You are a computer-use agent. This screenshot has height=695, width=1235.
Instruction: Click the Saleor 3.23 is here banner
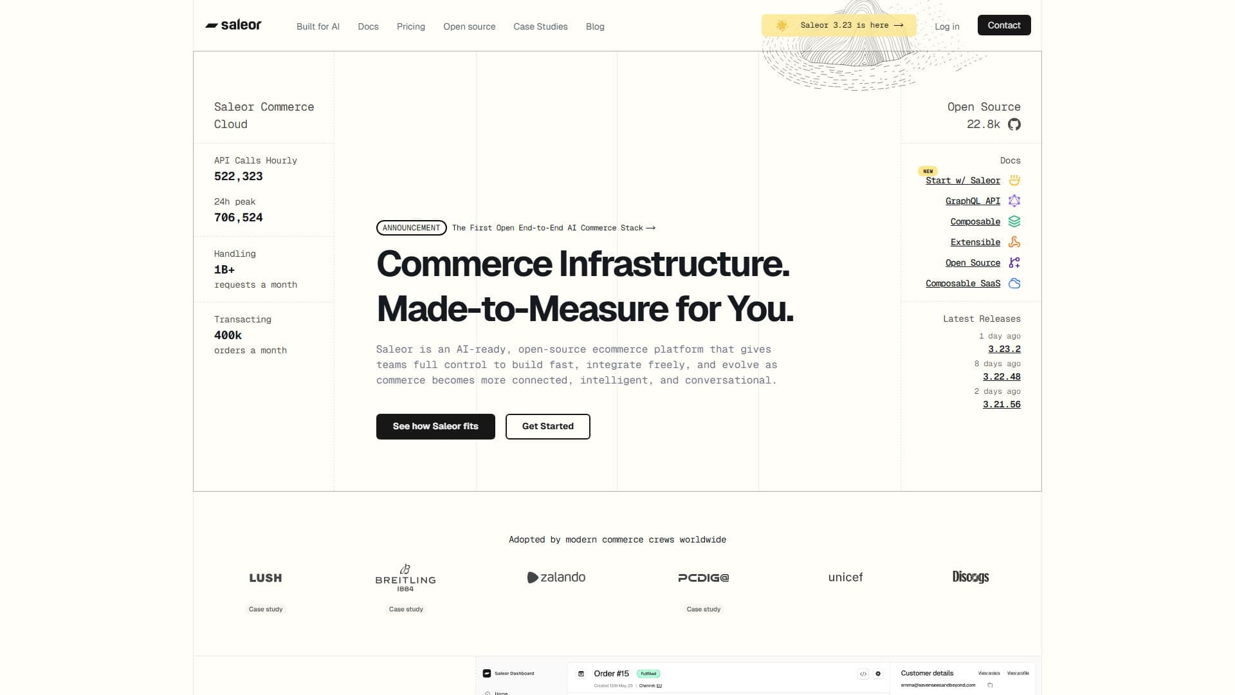pos(839,25)
